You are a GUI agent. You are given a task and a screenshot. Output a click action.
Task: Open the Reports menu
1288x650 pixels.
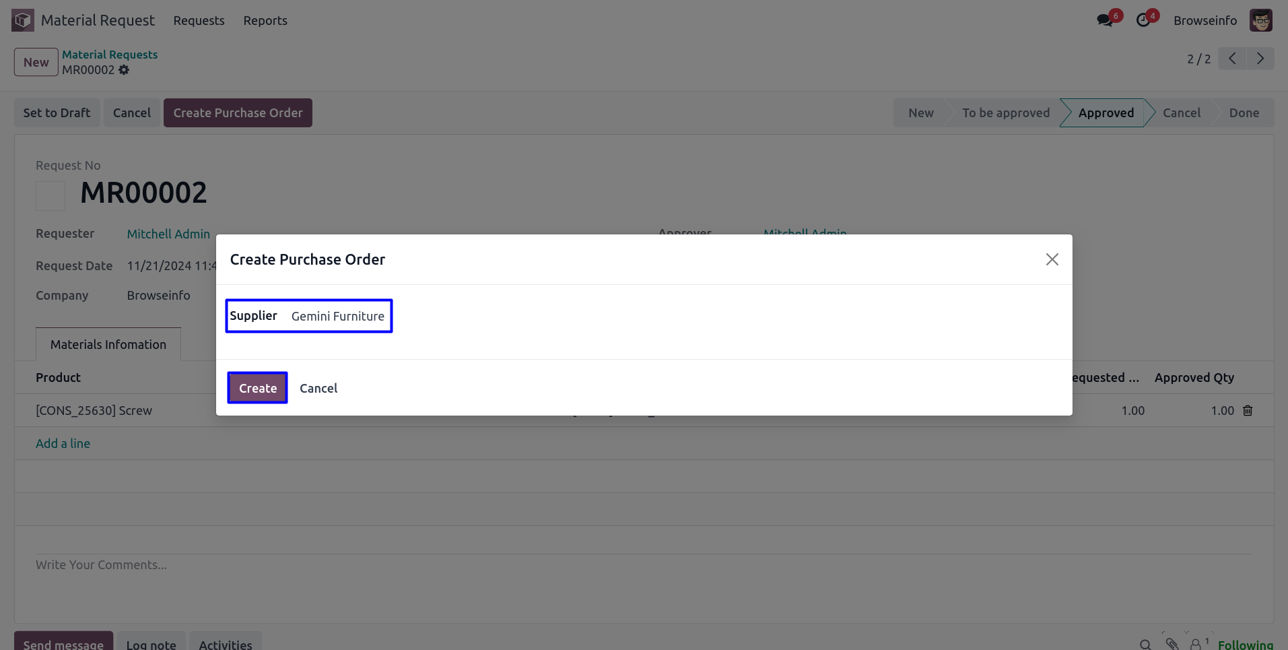265,21
